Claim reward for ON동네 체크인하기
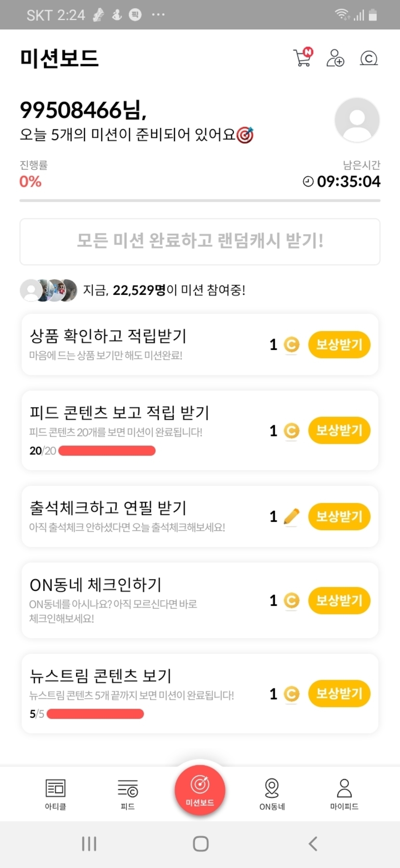This screenshot has height=868, width=400. 339,601
